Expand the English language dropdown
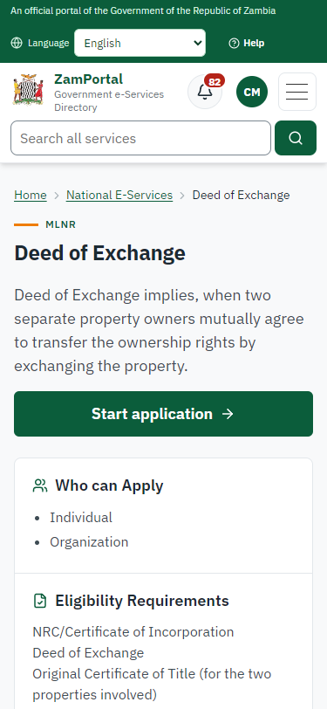 coord(140,43)
